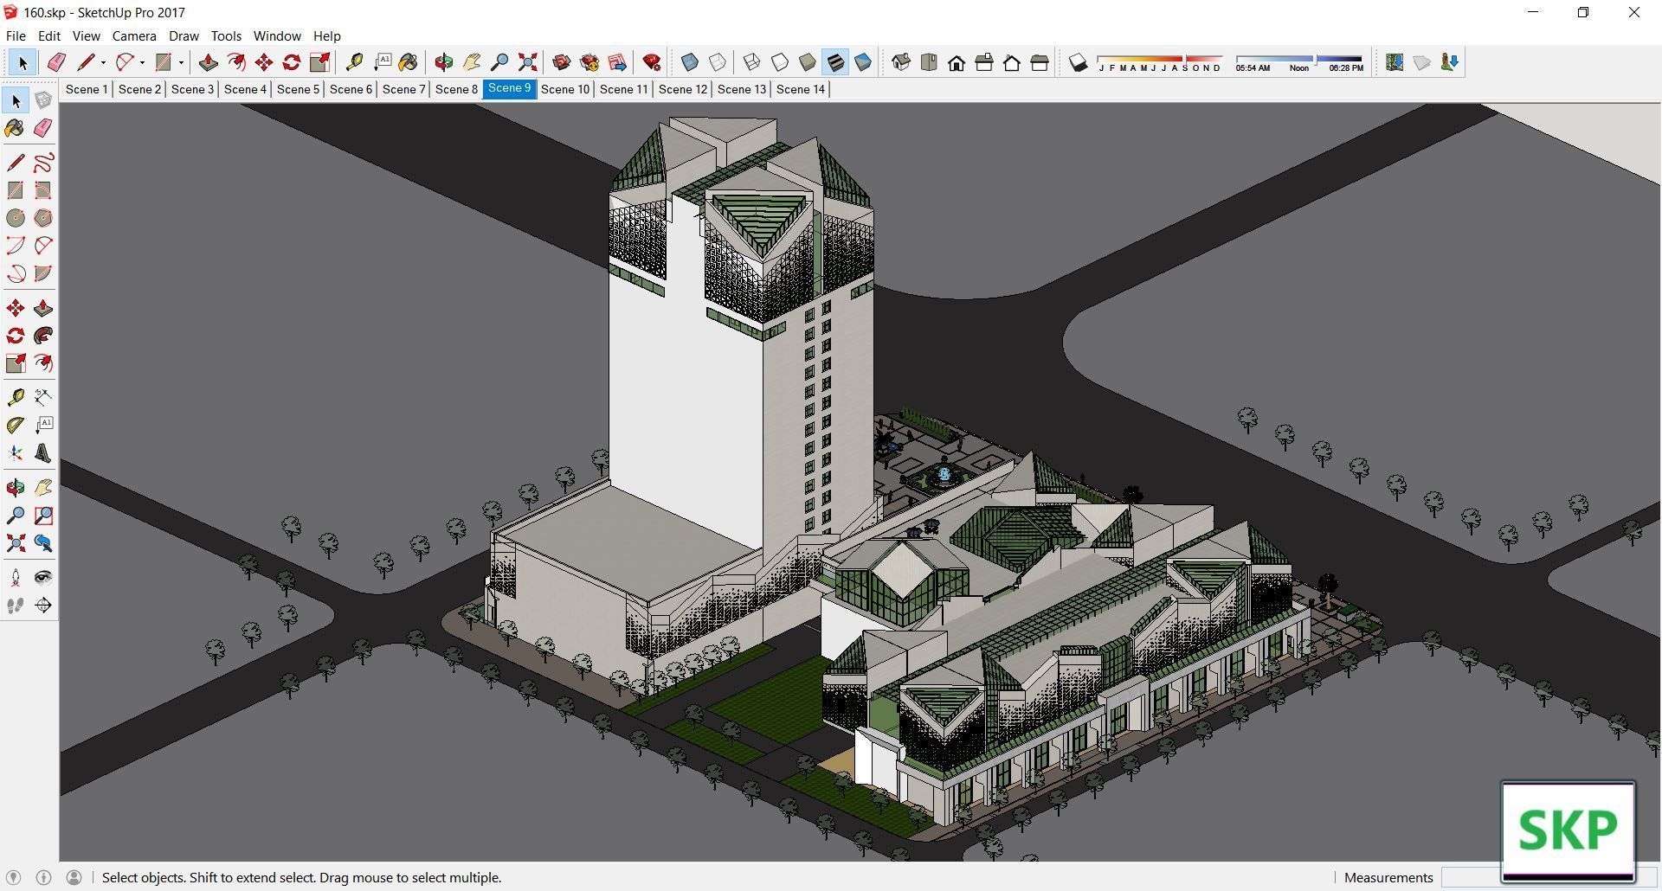The width and height of the screenshot is (1662, 891).
Task: Pick the Protractor tool
Action: (x=16, y=426)
